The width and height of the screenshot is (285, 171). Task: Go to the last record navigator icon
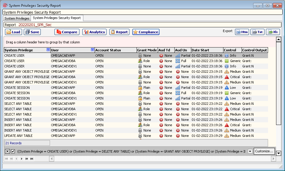tap(32, 159)
